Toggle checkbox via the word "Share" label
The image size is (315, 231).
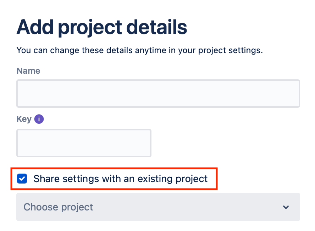pos(46,179)
